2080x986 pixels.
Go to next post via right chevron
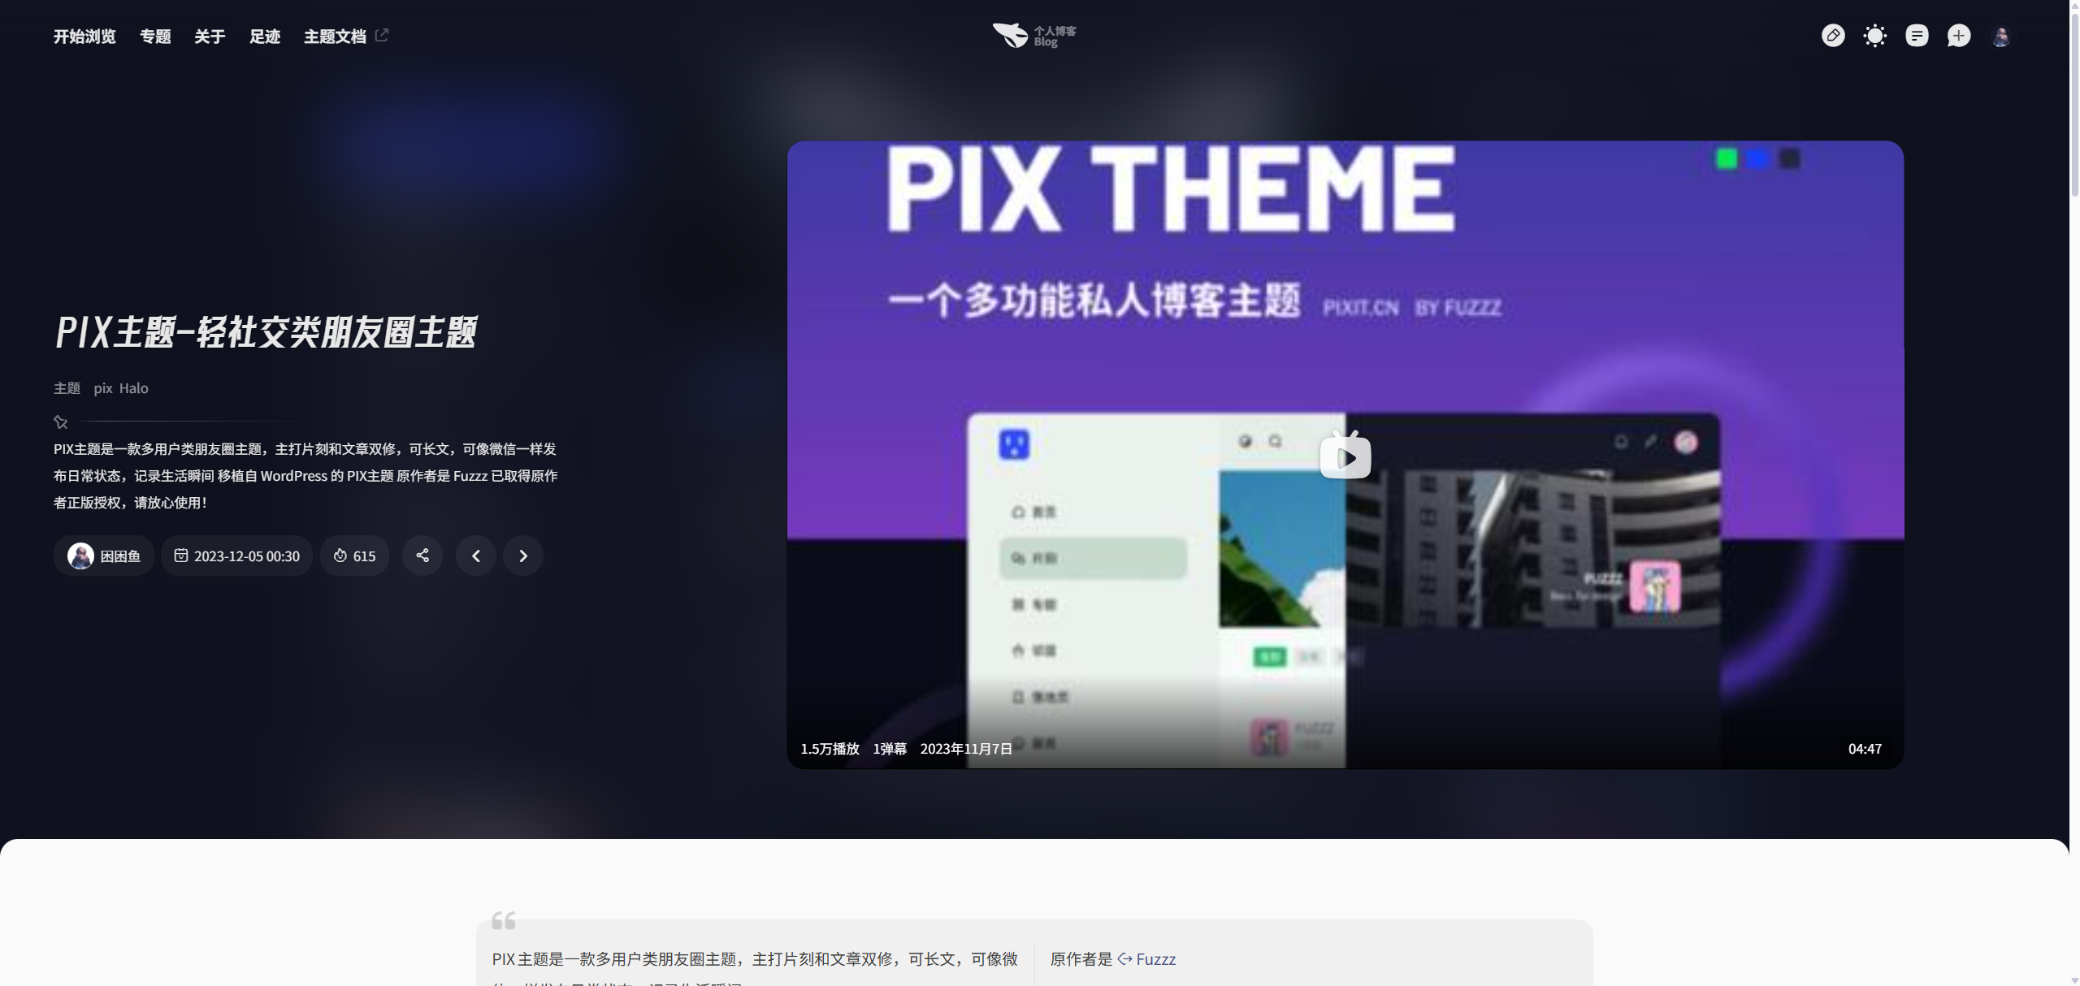[x=523, y=556]
